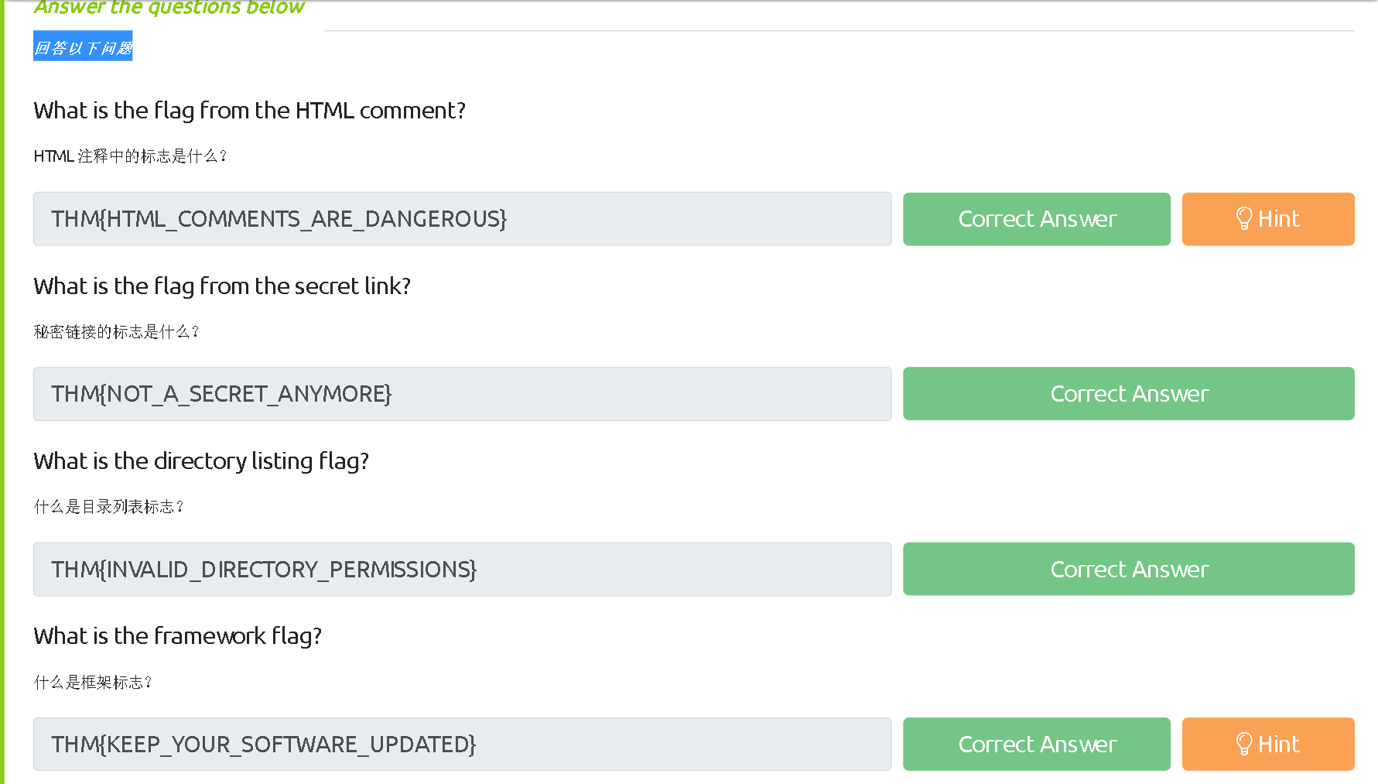
Task: Click the 'Answer the questions below' heading
Action: (169, 8)
